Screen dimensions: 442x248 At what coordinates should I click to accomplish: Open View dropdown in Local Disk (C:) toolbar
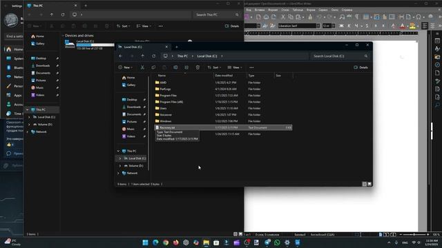(x=235, y=68)
